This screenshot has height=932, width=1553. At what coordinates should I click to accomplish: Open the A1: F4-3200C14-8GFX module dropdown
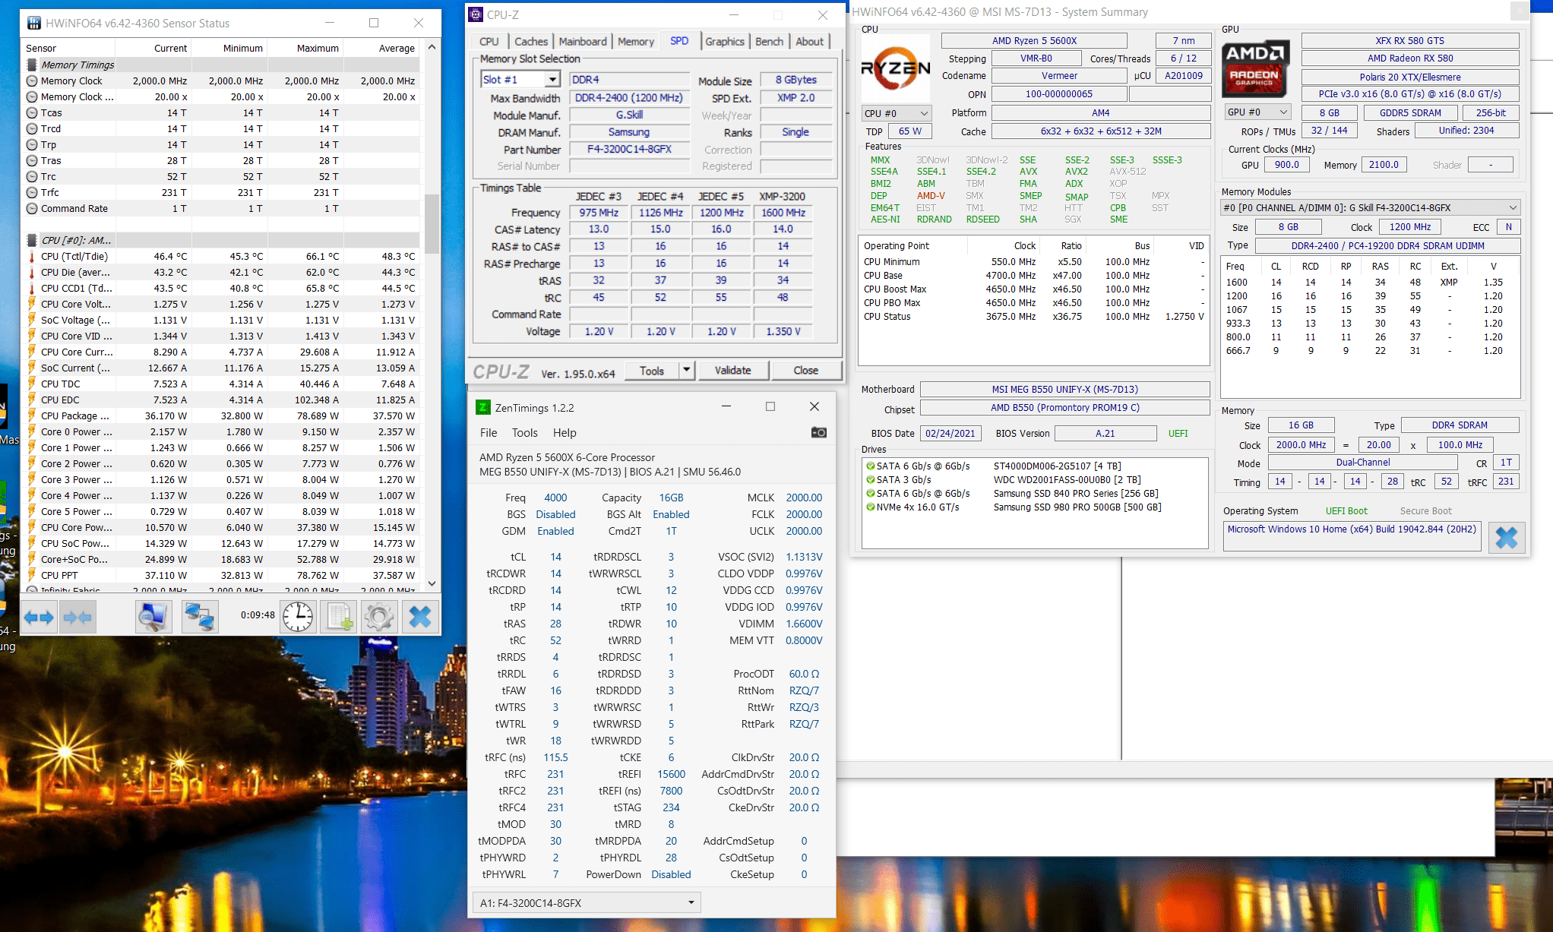(586, 902)
